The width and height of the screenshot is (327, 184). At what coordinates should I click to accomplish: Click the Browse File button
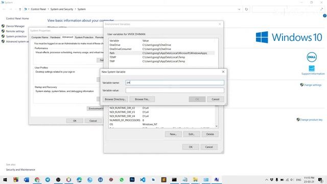tap(142, 99)
